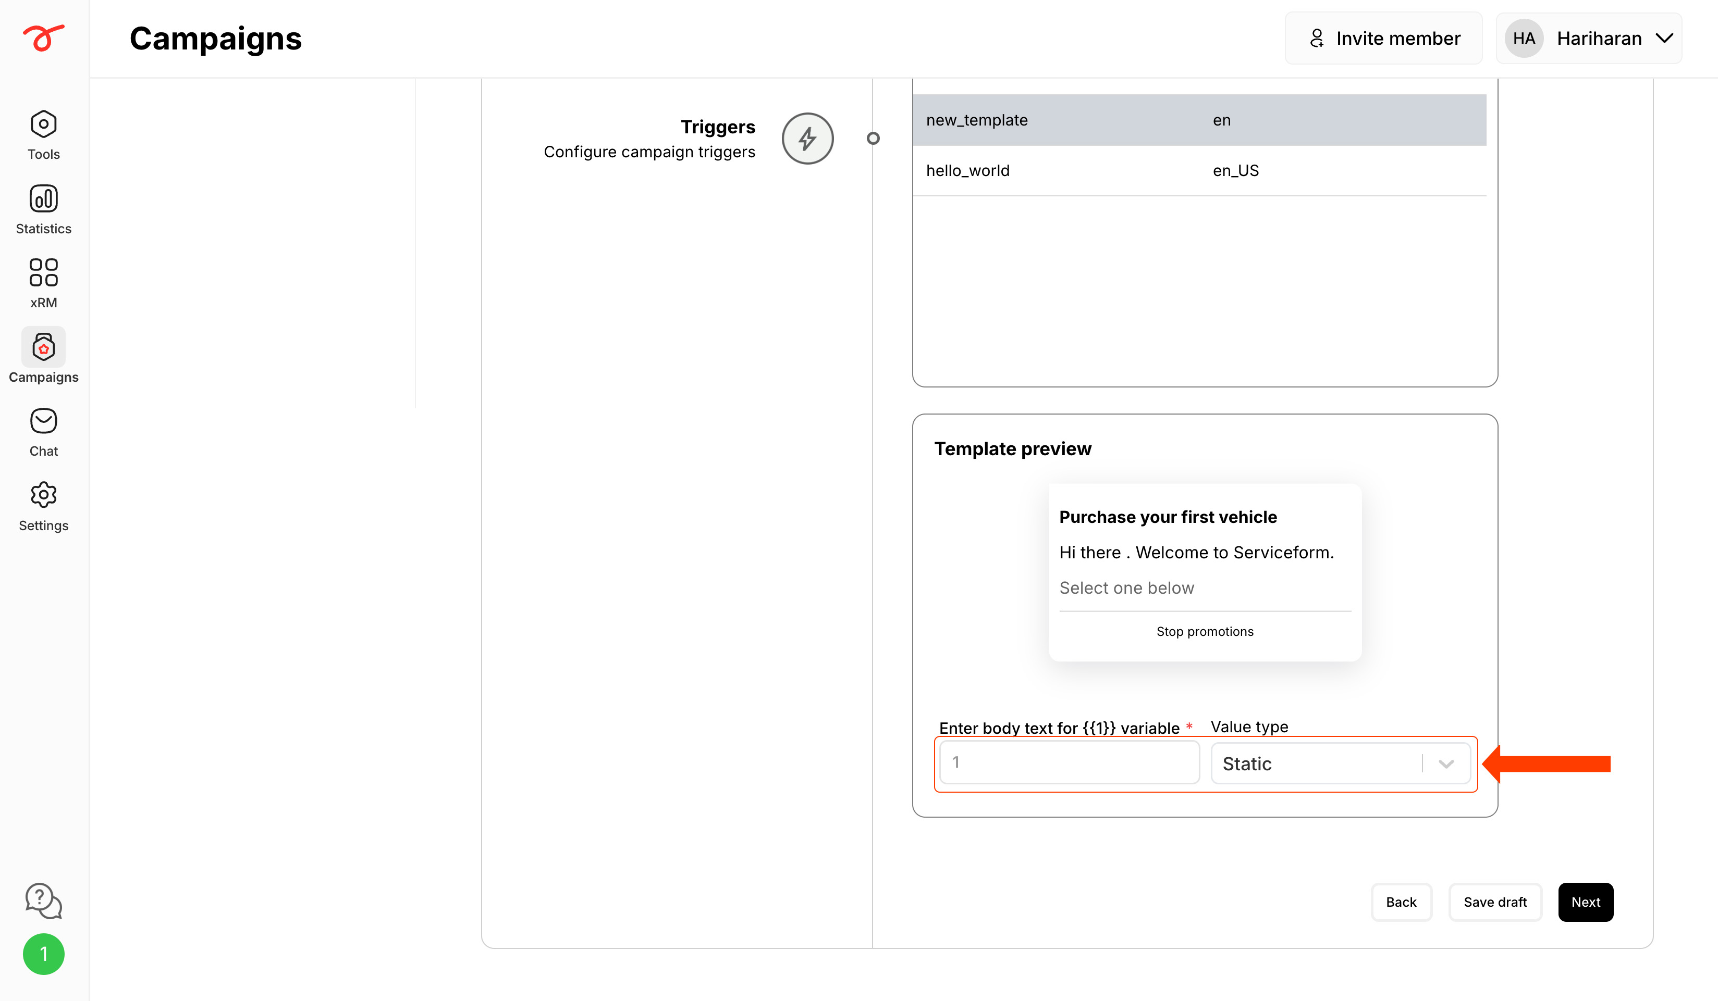Open the Hariharan user menu
The image size is (1718, 1001).
coord(1588,38)
